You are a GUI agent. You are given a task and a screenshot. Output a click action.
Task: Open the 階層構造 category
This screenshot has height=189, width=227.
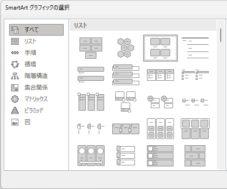tap(36, 76)
